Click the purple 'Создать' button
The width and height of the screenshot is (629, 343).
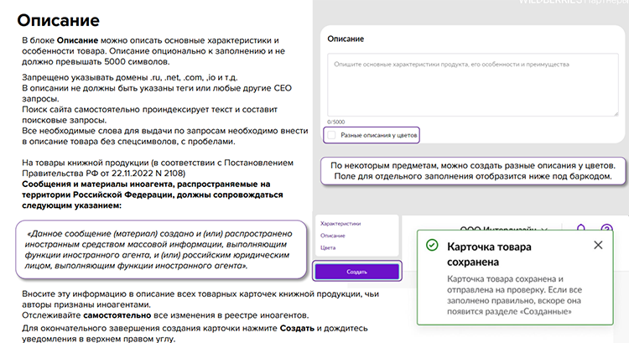click(357, 272)
